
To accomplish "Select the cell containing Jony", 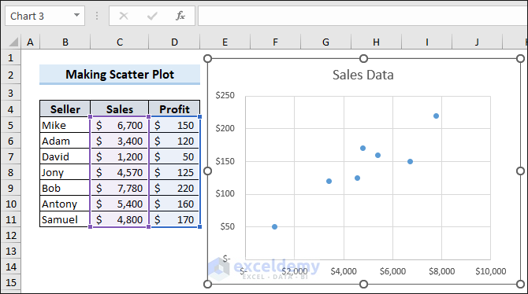I will [65, 172].
